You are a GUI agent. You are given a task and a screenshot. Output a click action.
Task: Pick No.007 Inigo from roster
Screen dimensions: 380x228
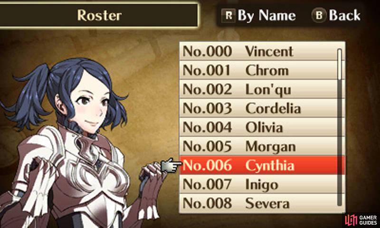(x=258, y=184)
